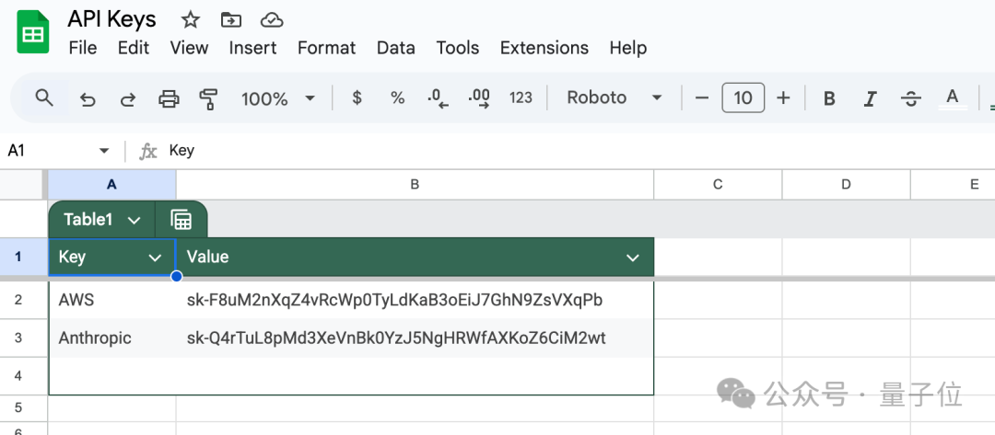Open the name box dropdown arrow
The image size is (995, 435).
[104, 151]
